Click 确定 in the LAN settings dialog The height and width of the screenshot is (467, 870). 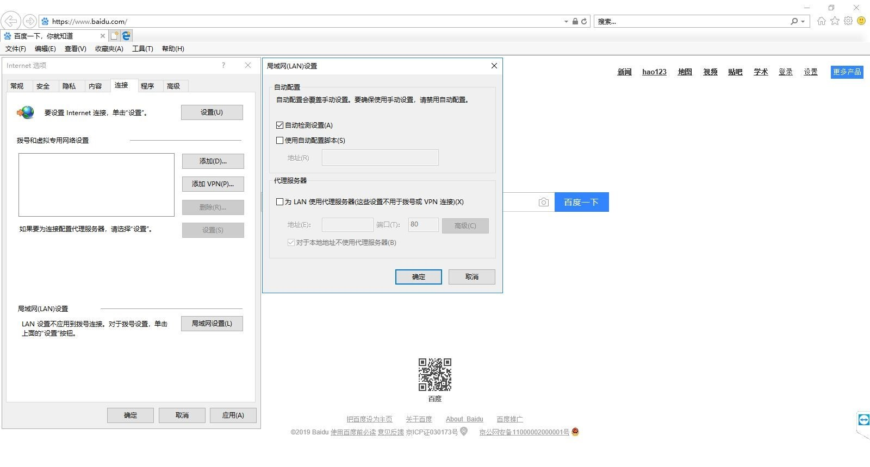coord(418,277)
